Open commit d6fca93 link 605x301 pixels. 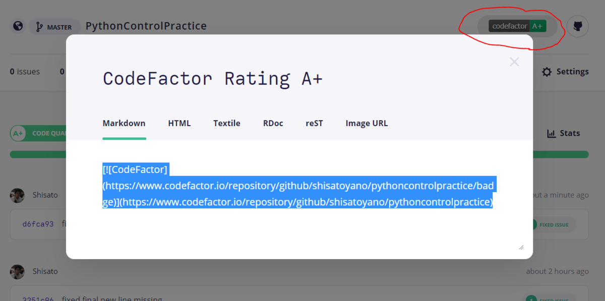pyautogui.click(x=38, y=224)
